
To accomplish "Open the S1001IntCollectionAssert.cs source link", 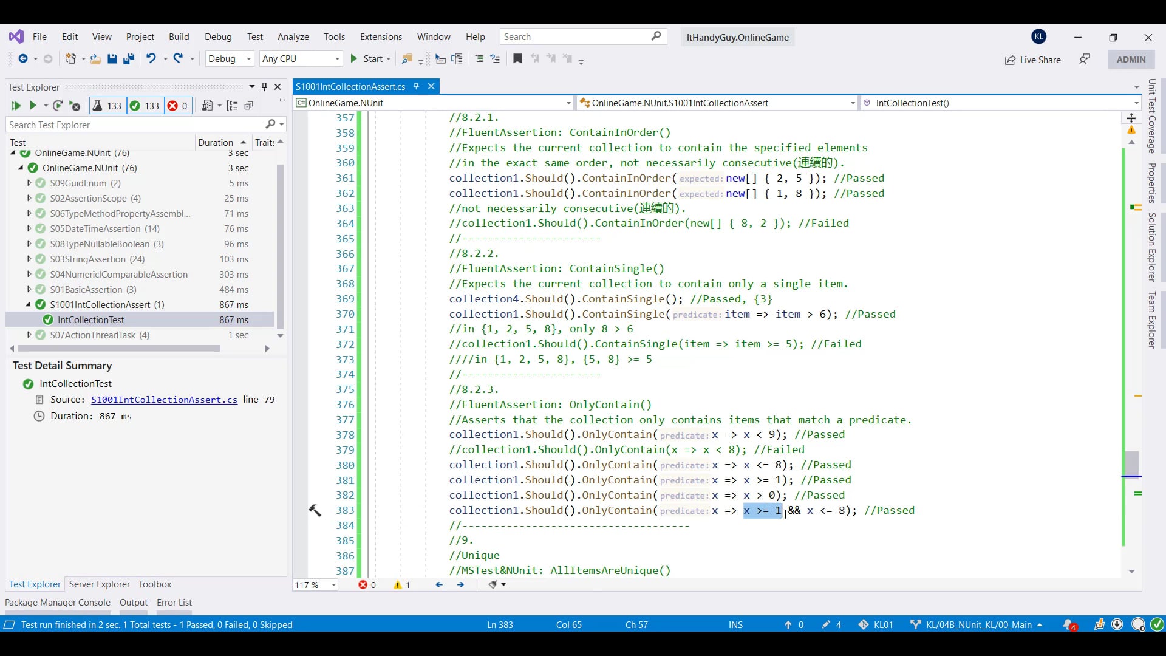I will (164, 400).
